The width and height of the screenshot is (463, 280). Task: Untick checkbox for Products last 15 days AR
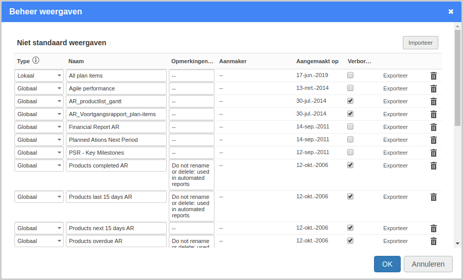point(350,196)
